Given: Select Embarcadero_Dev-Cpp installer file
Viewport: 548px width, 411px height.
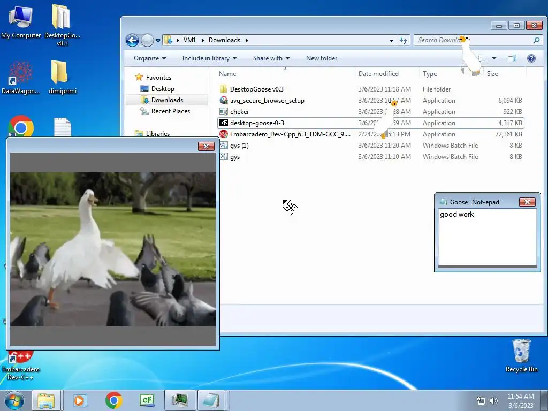Looking at the screenshot, I should click(370, 134).
